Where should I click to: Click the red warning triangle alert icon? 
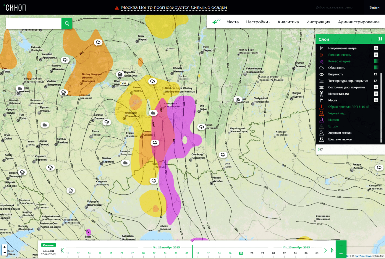pyautogui.click(x=117, y=8)
